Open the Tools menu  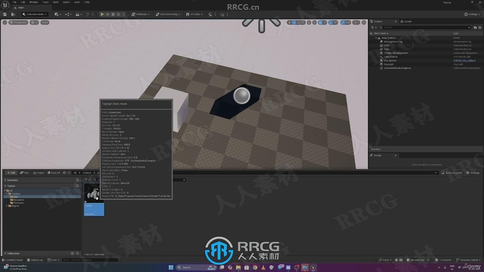point(45,2)
